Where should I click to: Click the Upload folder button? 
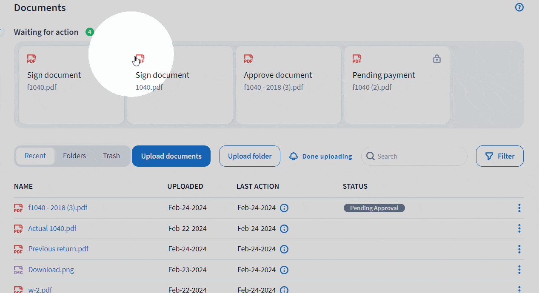[249, 156]
